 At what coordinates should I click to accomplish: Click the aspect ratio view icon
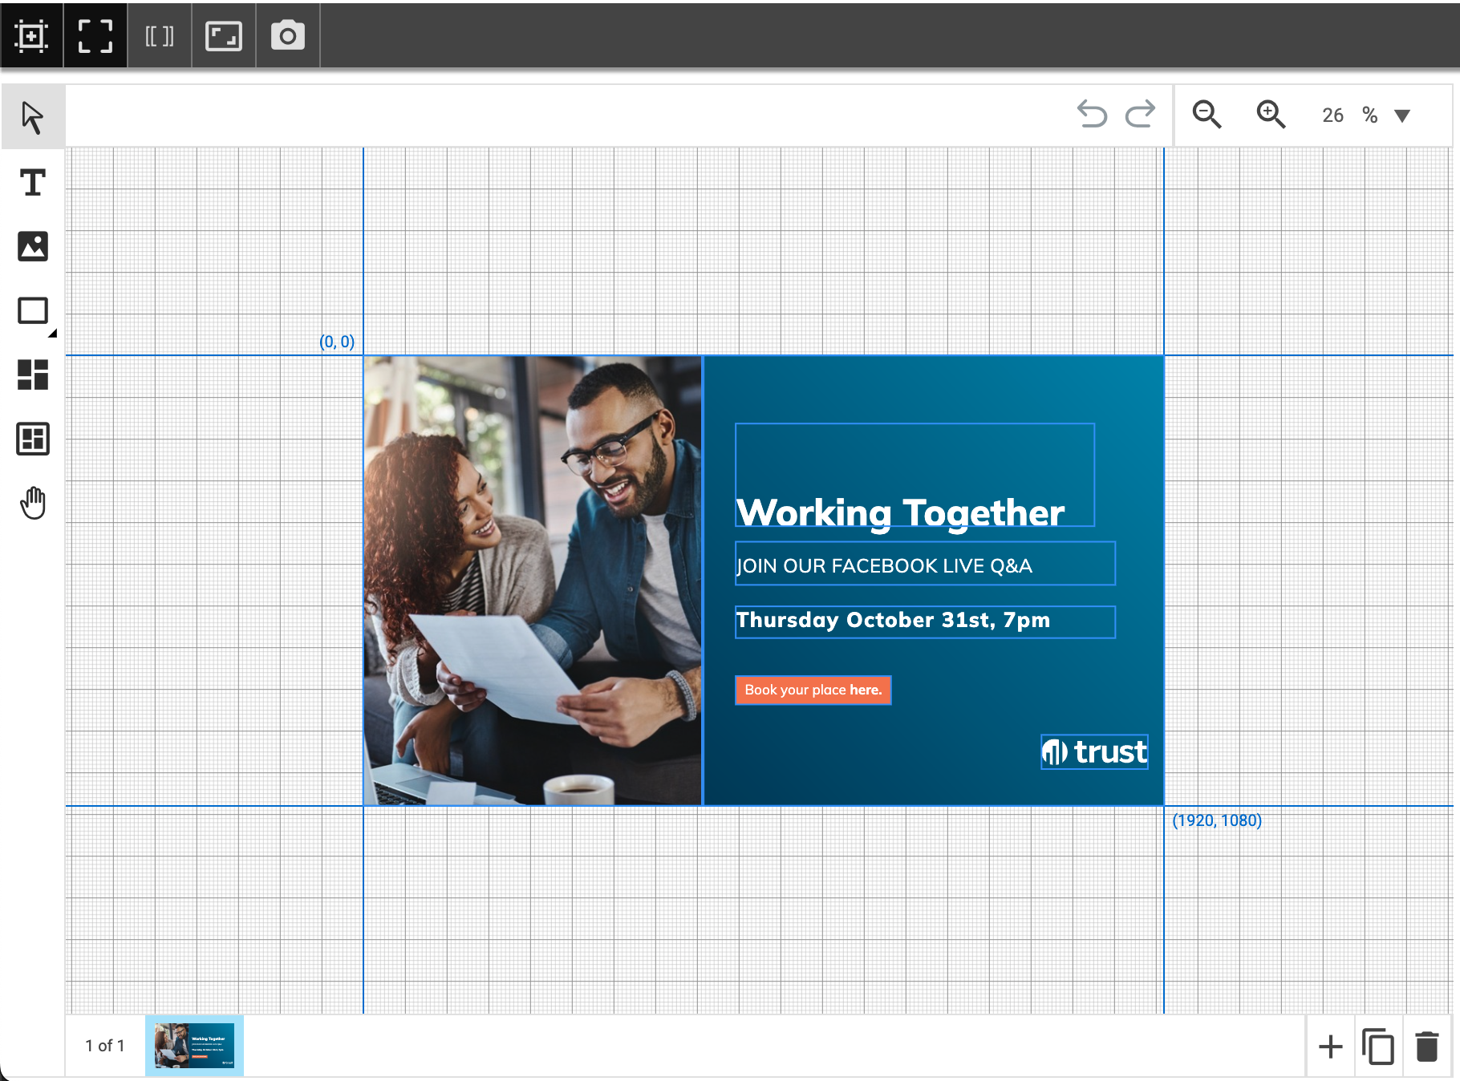[x=223, y=35]
